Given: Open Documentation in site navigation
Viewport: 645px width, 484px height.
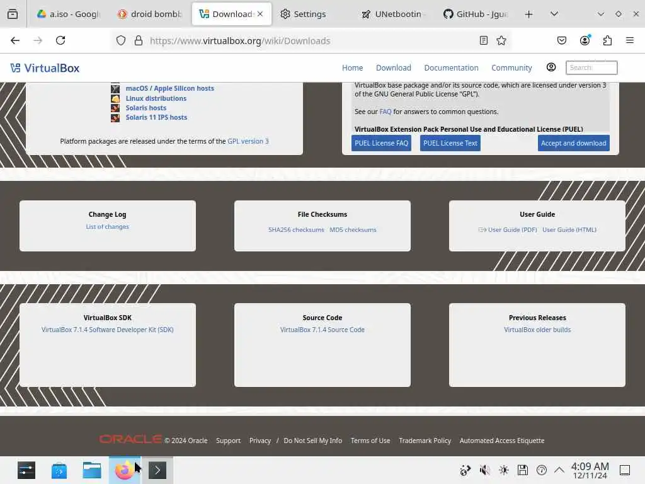Looking at the screenshot, I should click(x=451, y=67).
